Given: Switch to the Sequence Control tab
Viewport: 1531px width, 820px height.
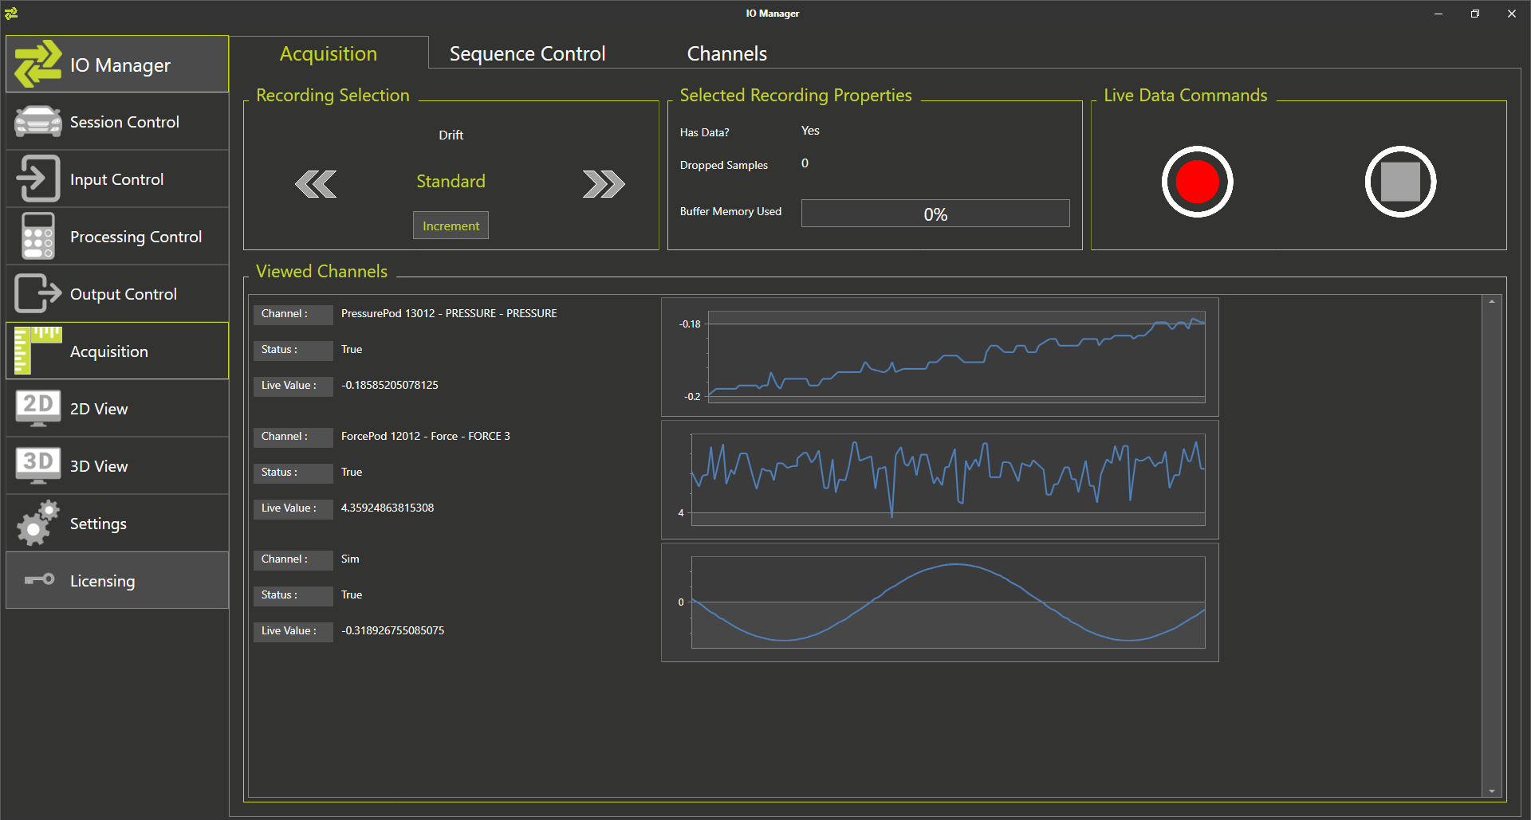Looking at the screenshot, I should pos(527,53).
